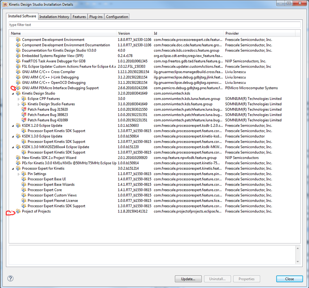The width and height of the screenshot is (309, 288).
Task: Click the Patch Feature Bug 389823 patch icon
Action: coord(24,115)
